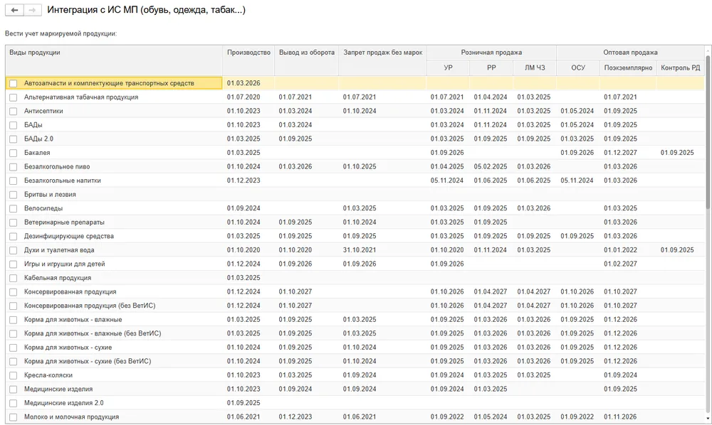Viewport: 712px width, 425px height.
Task: Select the Ветеринарные препараты row name
Action: (x=64, y=222)
